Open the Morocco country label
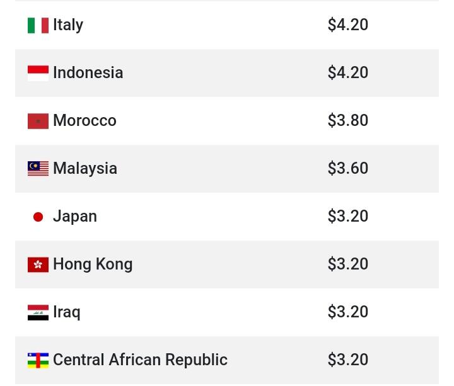 tap(84, 120)
